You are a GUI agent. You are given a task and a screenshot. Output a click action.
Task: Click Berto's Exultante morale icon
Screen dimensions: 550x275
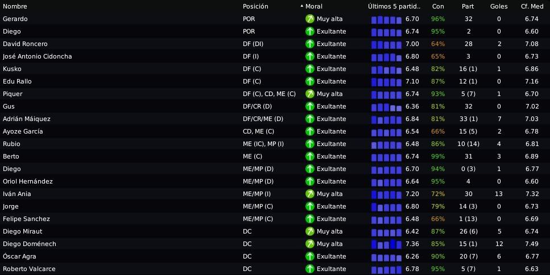(310, 156)
